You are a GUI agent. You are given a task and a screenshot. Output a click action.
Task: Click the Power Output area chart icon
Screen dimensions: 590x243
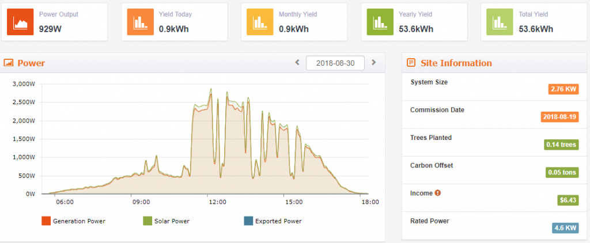click(x=20, y=23)
